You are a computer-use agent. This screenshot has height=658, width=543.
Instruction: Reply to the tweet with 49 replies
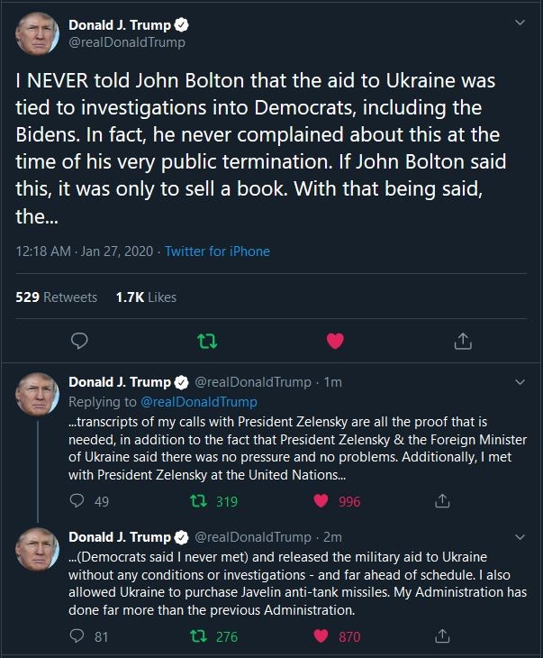tap(77, 501)
